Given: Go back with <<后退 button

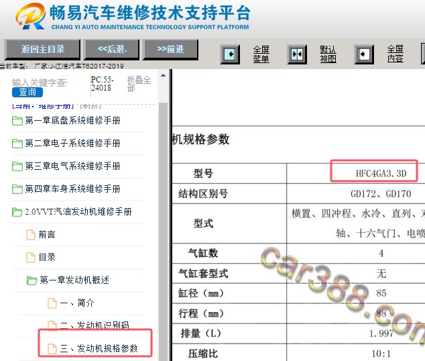Looking at the screenshot, I should [112, 50].
